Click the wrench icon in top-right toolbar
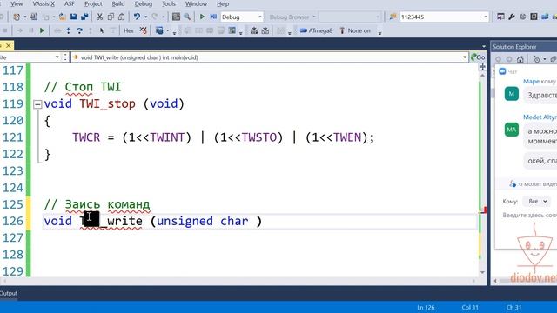 point(512,17)
